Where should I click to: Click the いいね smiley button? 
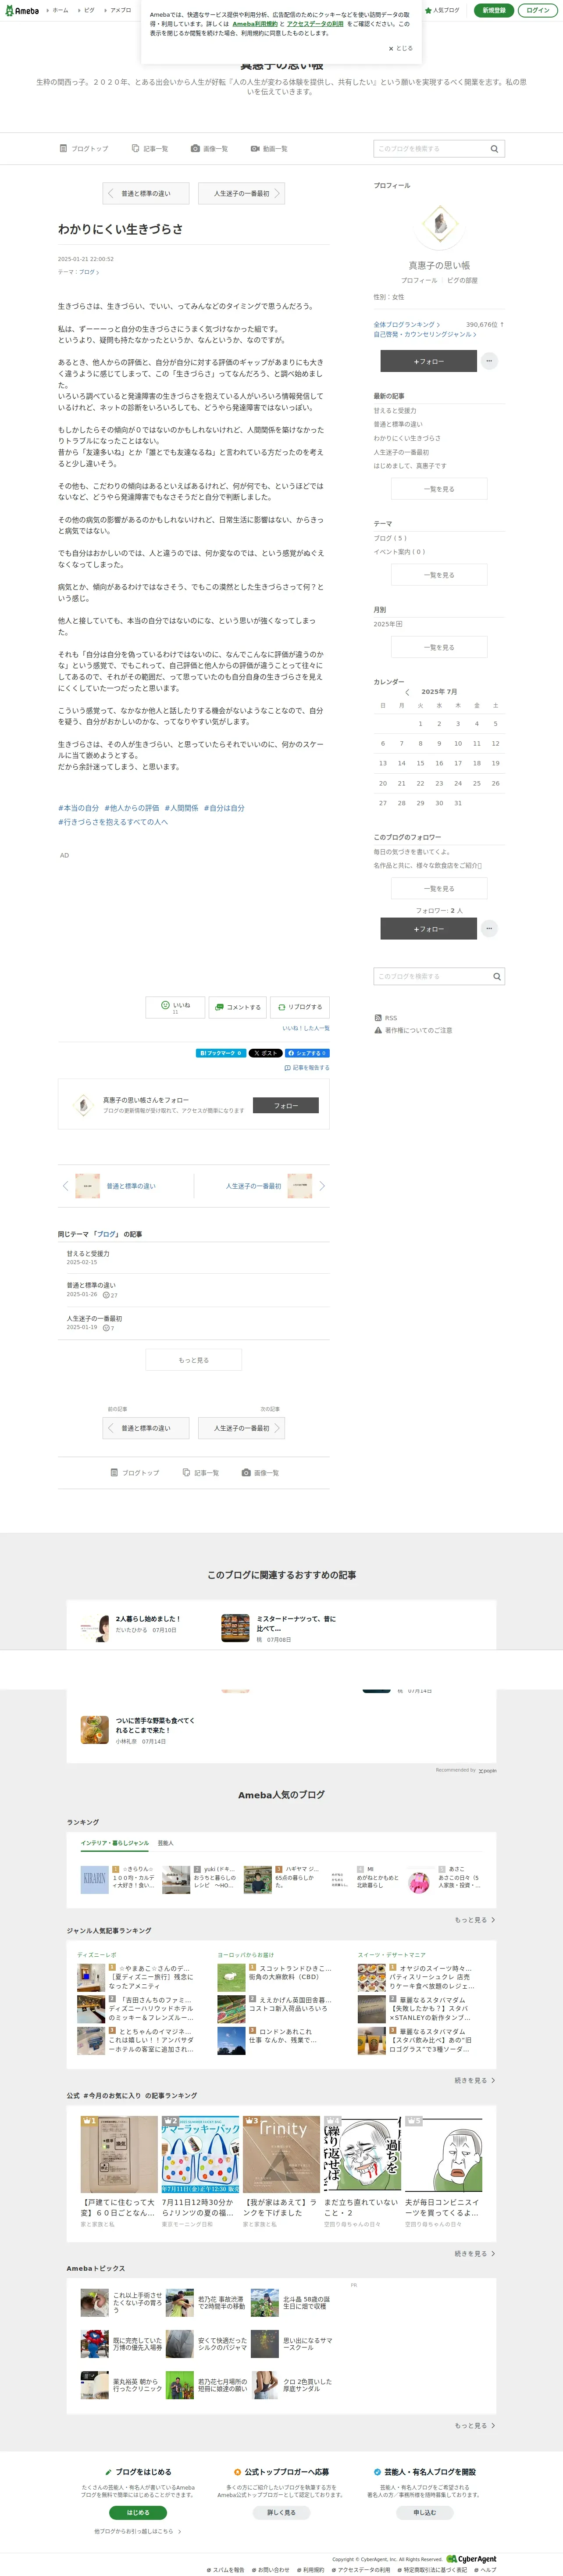[x=175, y=1007]
